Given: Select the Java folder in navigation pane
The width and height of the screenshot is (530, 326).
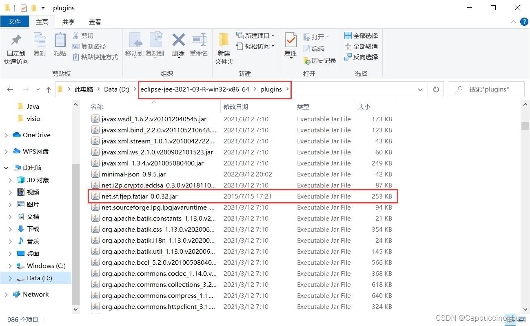Looking at the screenshot, I should point(33,107).
